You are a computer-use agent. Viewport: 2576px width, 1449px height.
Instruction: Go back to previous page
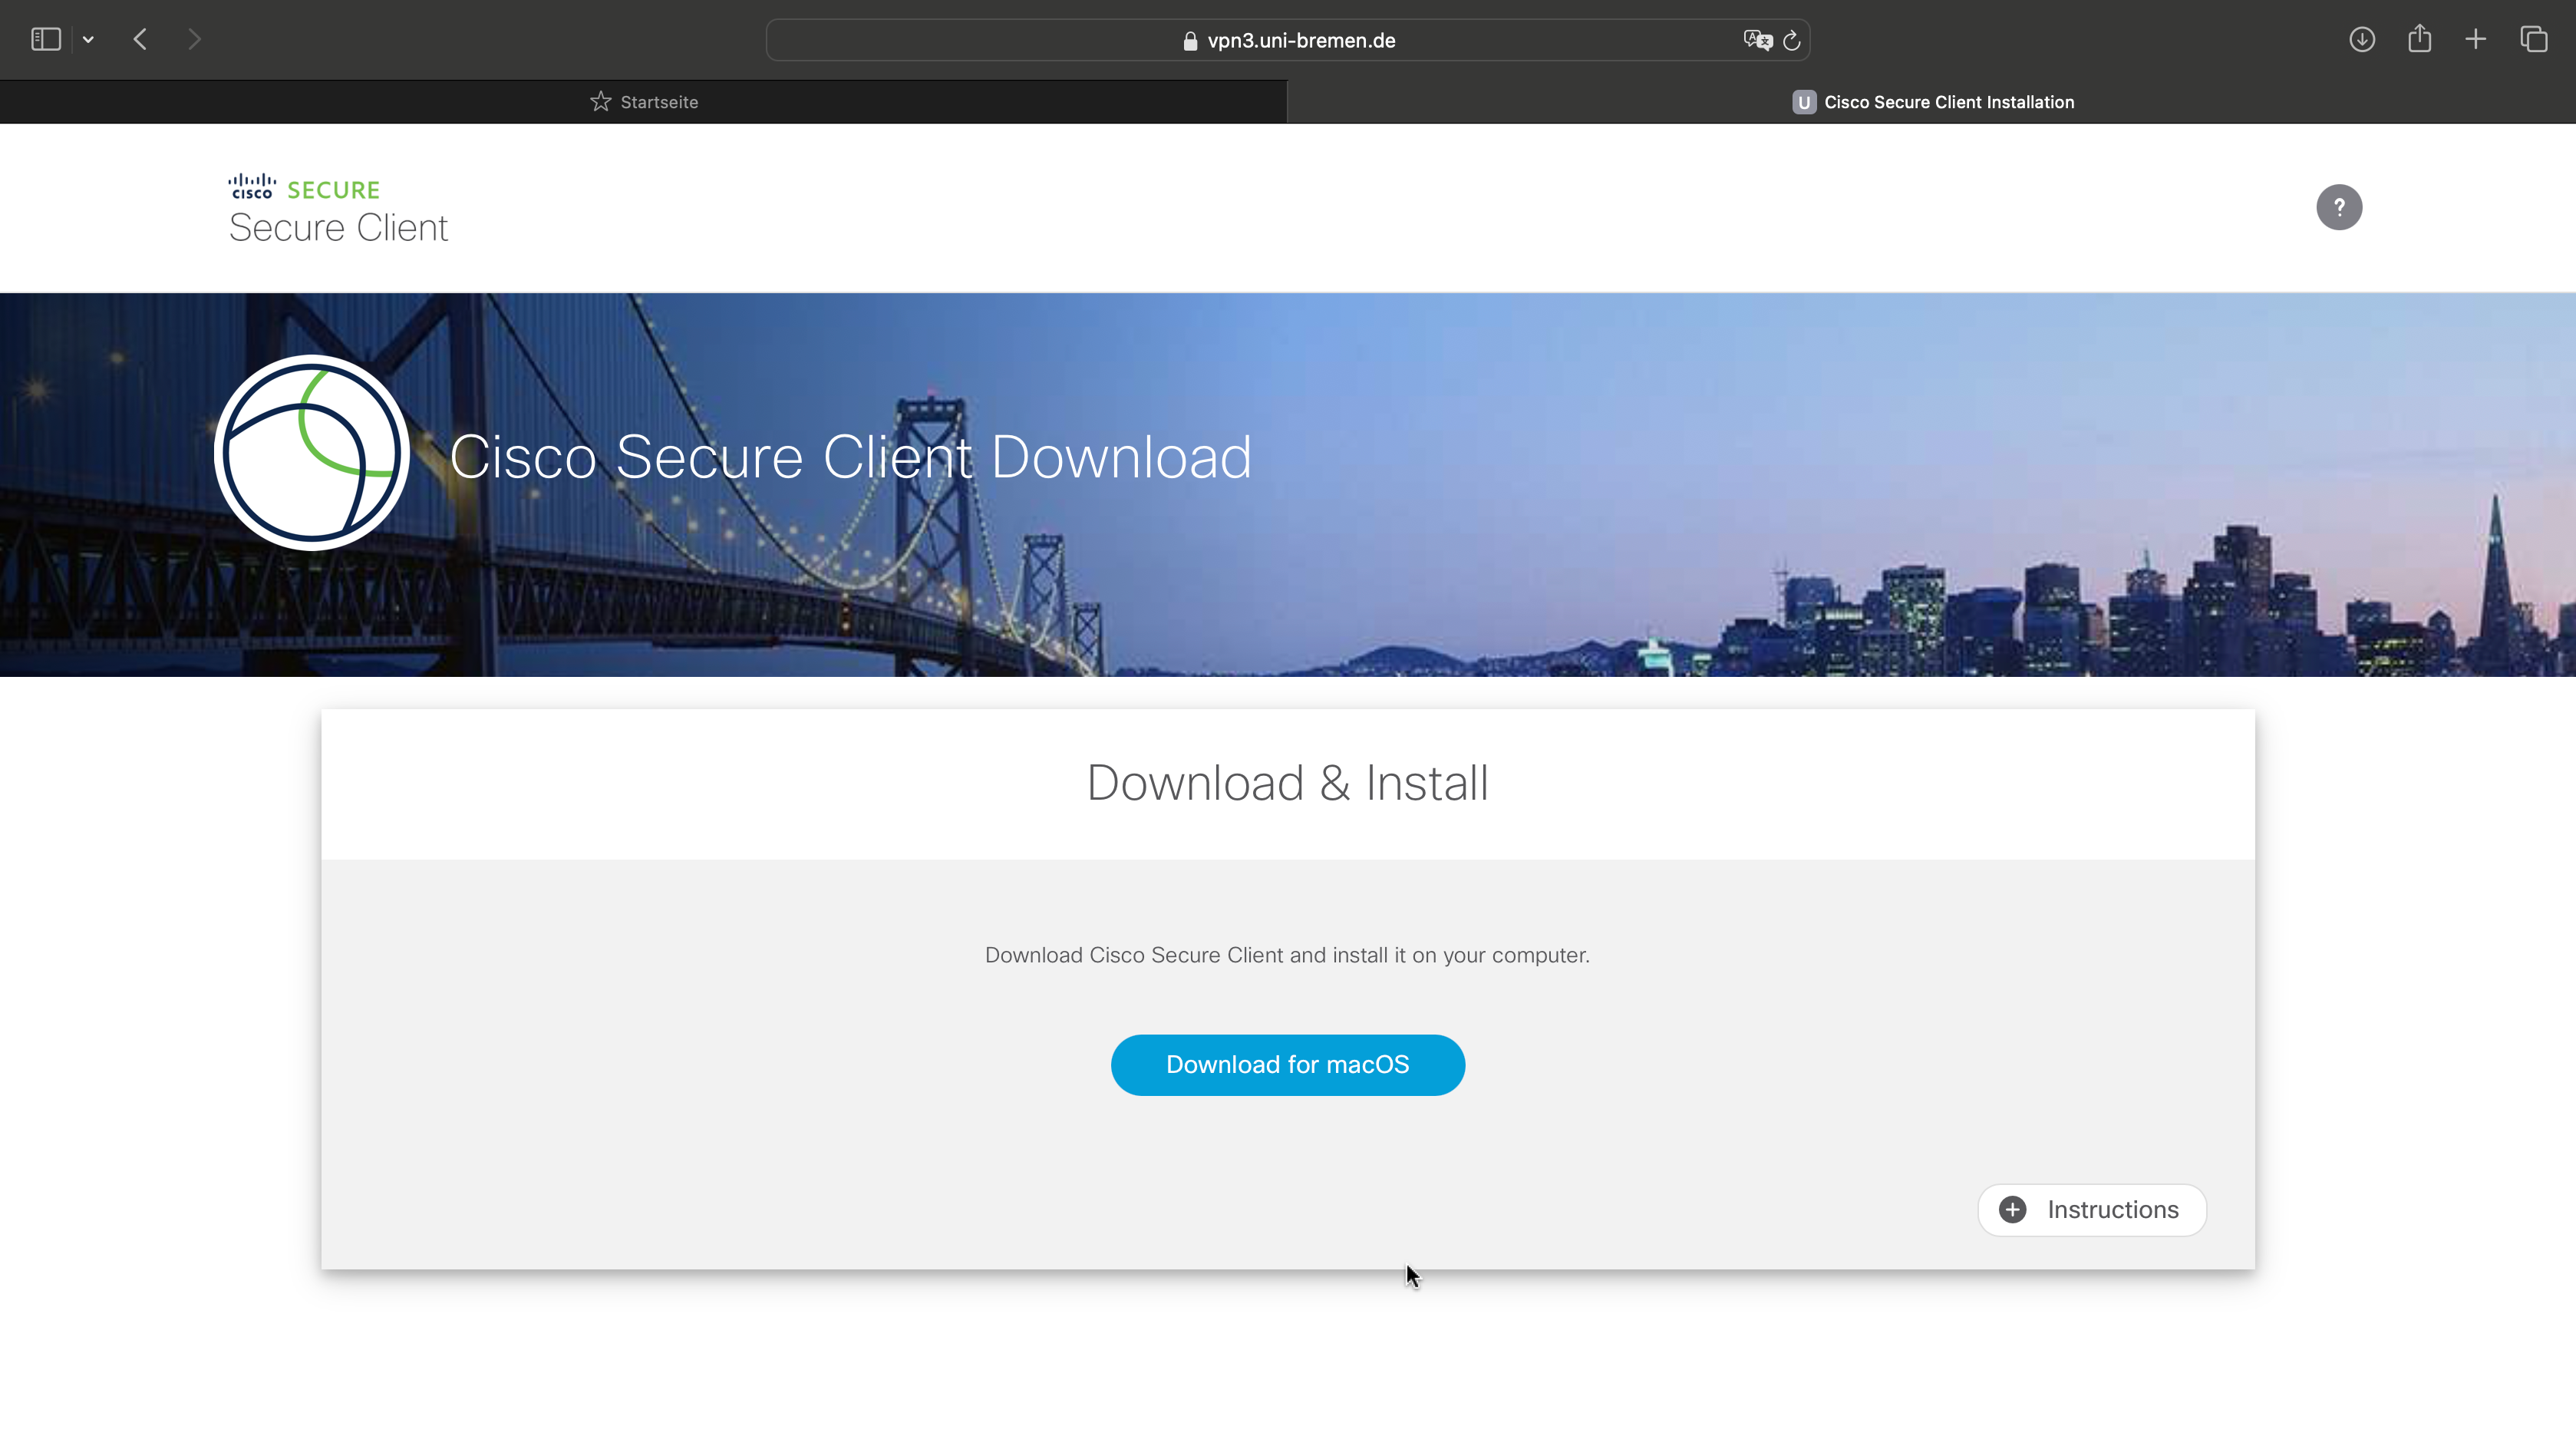(140, 40)
